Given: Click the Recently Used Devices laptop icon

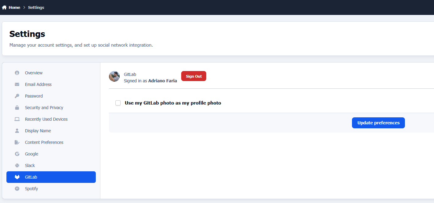Looking at the screenshot, I should pyautogui.click(x=17, y=119).
